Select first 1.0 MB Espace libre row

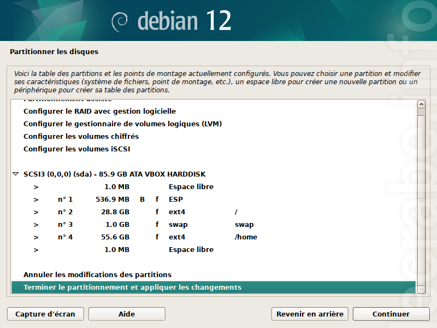click(214, 187)
